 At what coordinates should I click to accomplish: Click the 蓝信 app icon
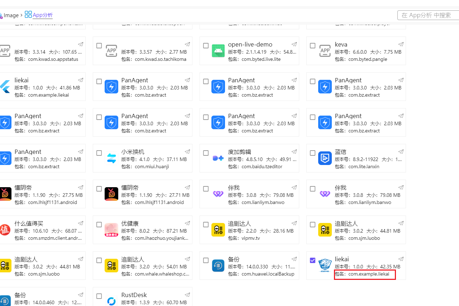click(325, 158)
